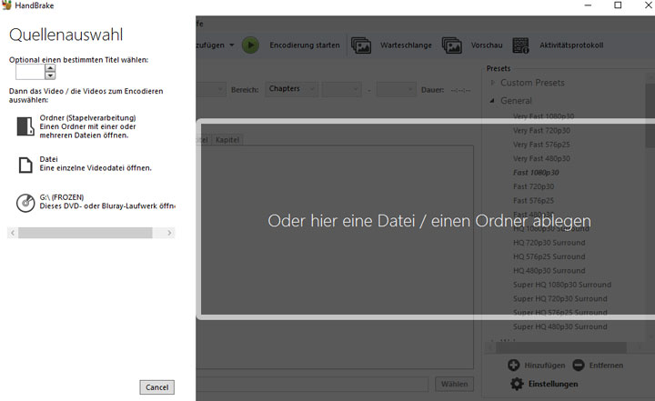Minimize the HandBrake window
The image size is (655, 401).
point(588,5)
